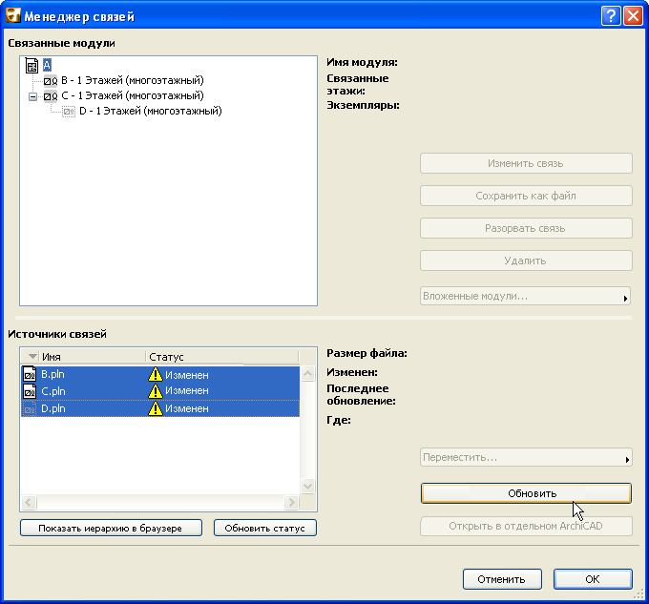The image size is (649, 604).
Task: Click the list's scroll right arrow
Action: (291, 502)
